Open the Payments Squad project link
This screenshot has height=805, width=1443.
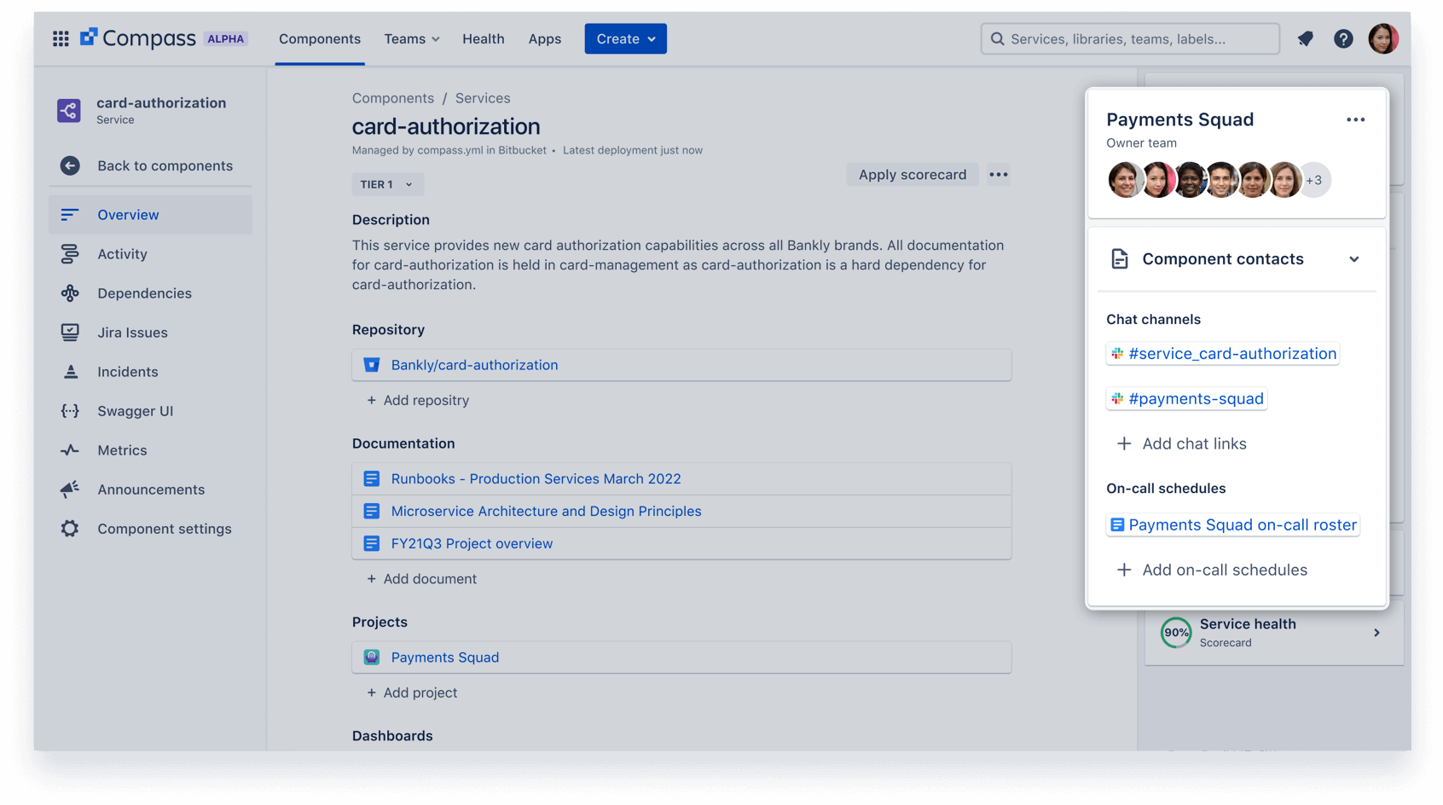coord(444,657)
